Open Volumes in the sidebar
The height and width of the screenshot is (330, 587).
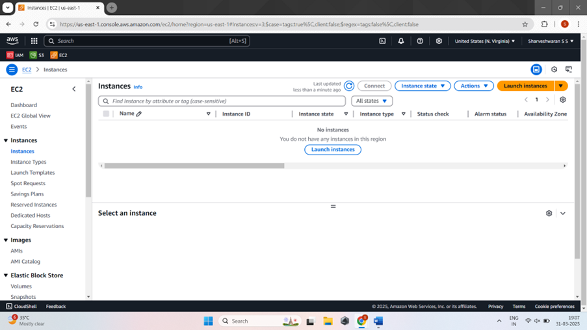point(21,286)
